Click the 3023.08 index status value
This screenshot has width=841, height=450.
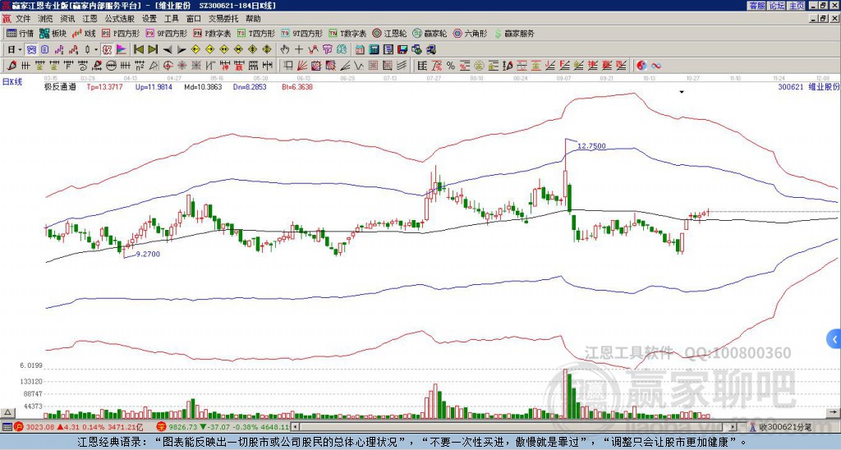click(41, 427)
